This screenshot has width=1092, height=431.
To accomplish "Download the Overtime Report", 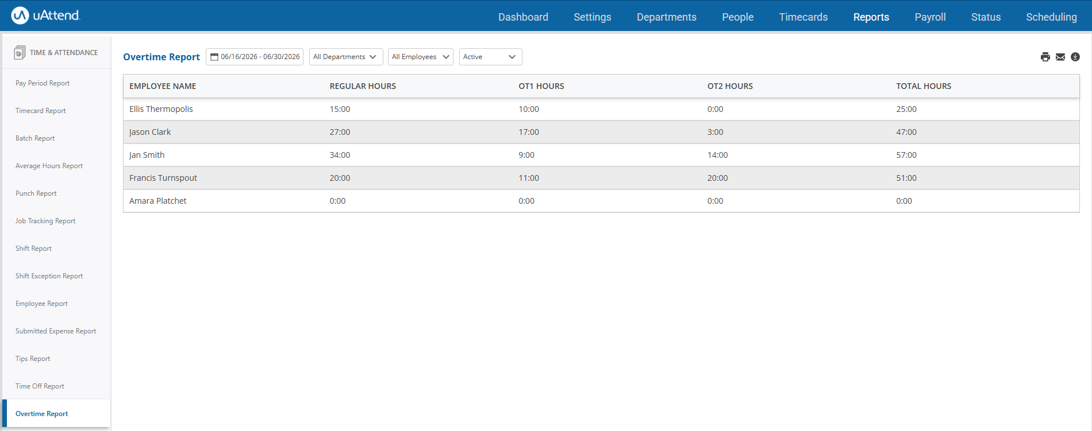I will 1075,57.
